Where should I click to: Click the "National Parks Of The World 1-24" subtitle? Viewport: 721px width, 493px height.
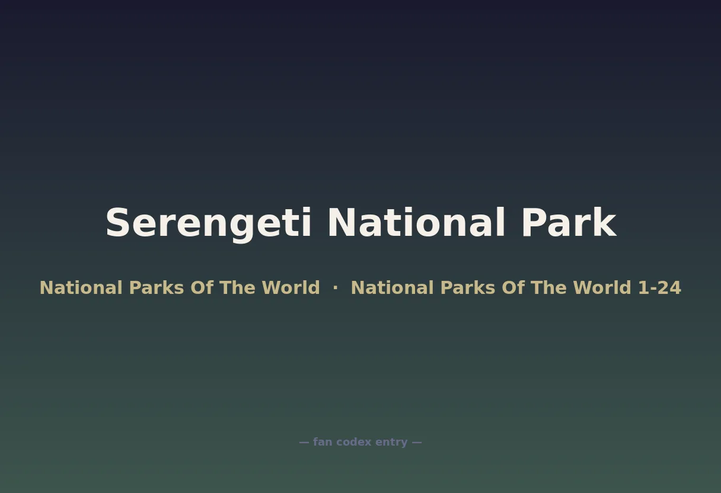pyautogui.click(x=516, y=288)
